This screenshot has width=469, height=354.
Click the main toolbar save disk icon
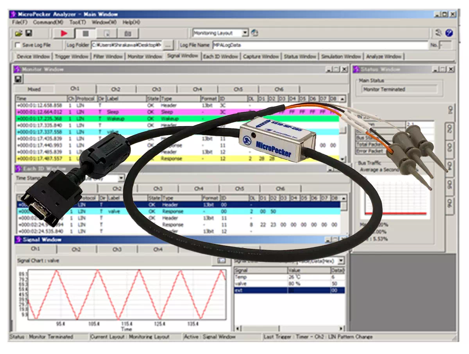pyautogui.click(x=29, y=33)
